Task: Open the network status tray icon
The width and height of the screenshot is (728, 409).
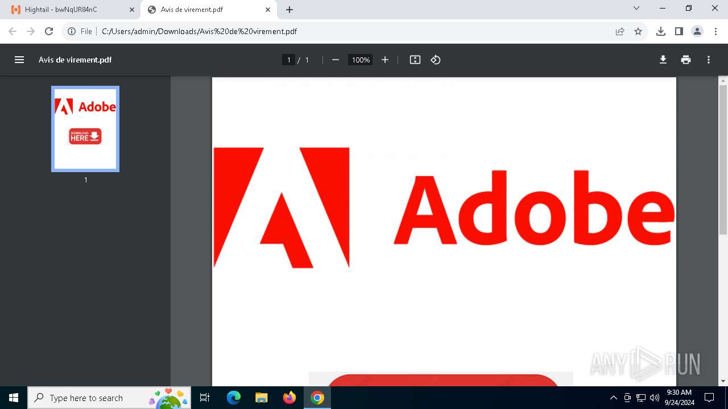Action: tap(641, 398)
